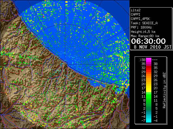Screen dimensions: 173x129
Task: Click the 'PRF: 1800Hz' line
Action: [141, 27]
